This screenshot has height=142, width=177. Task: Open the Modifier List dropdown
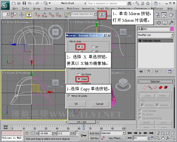tap(172, 35)
